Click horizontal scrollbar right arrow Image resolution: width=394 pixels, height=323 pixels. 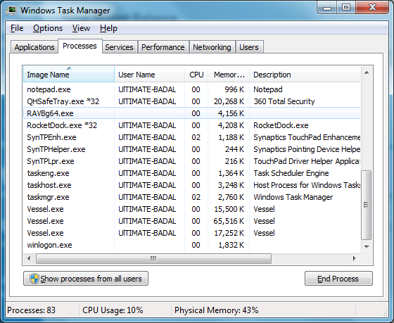click(355, 258)
